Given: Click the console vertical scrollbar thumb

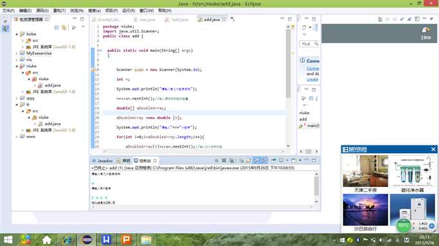Looking at the screenshot, I should (316, 186).
